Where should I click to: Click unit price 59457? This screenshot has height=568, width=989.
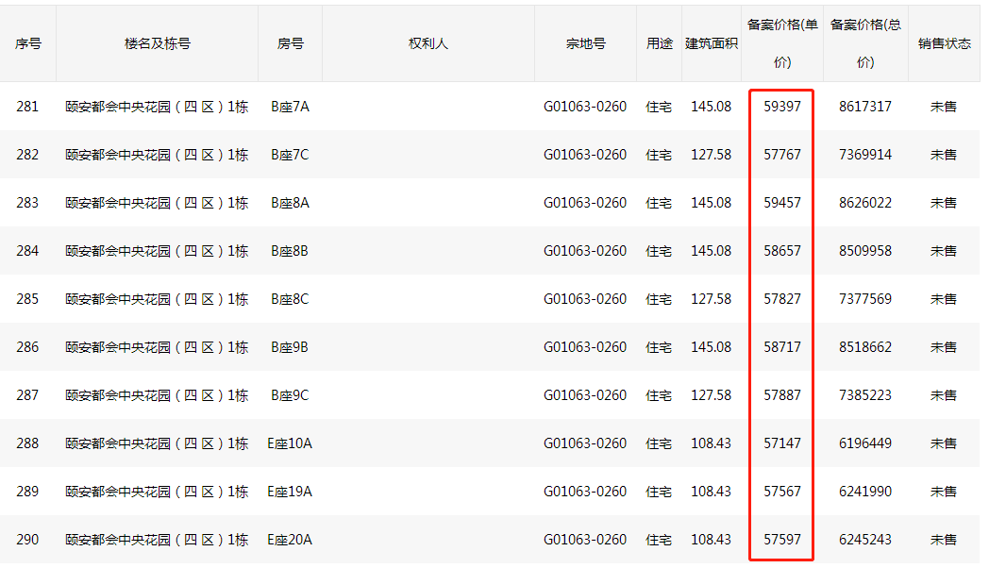click(x=782, y=202)
